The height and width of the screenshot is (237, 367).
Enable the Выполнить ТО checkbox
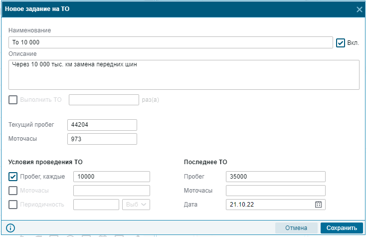13,100
